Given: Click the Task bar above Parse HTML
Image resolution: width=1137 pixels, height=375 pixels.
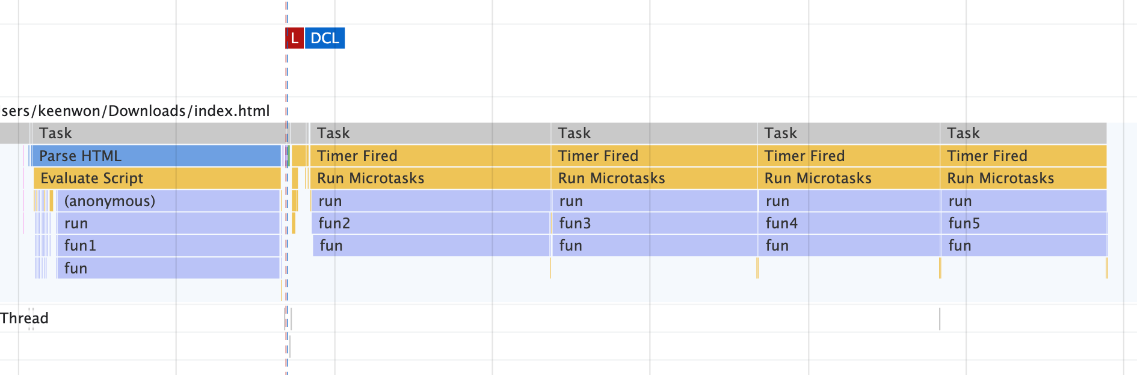Looking at the screenshot, I should (x=156, y=133).
